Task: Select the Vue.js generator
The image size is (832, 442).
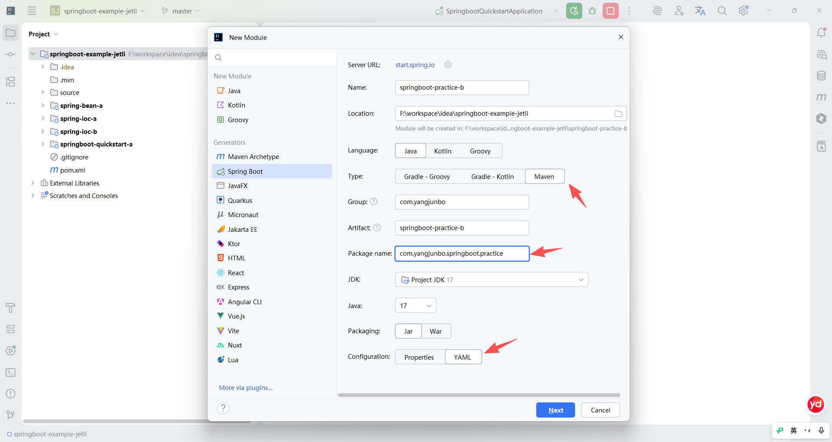Action: click(x=272, y=316)
